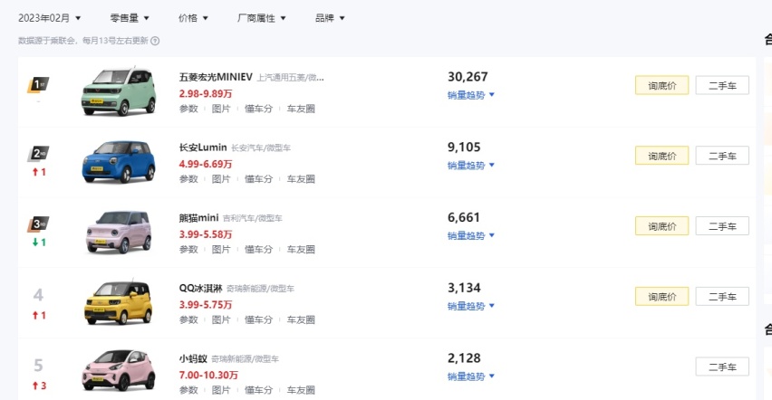Open the 品牌 brand dropdown
This screenshot has width=772, height=400.
pyautogui.click(x=330, y=18)
